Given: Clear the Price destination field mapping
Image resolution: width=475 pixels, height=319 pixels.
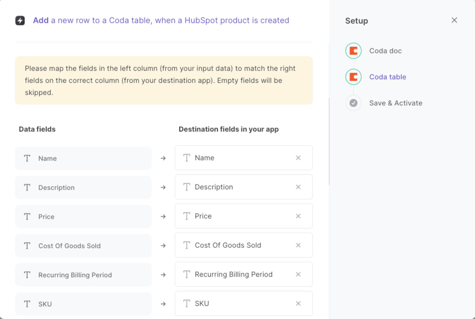Looking at the screenshot, I should 298,216.
